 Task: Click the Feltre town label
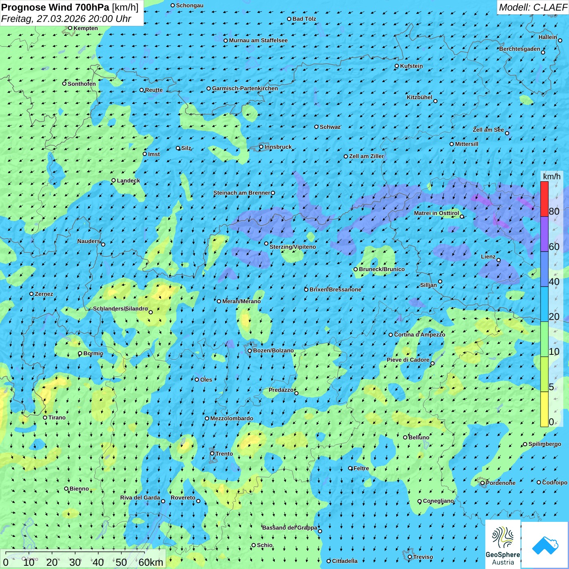point(361,468)
